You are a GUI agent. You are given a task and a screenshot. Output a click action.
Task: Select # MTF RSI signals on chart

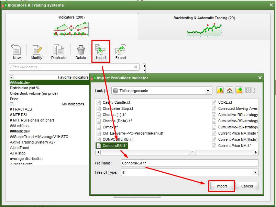point(32,120)
